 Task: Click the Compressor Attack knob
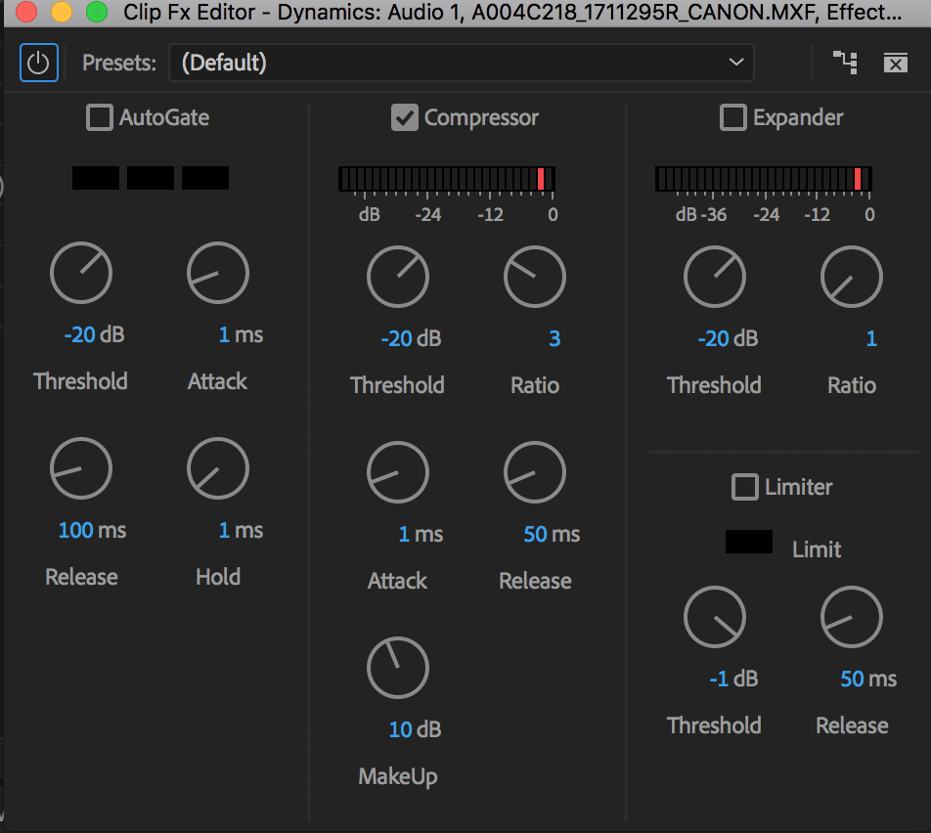[x=398, y=472]
